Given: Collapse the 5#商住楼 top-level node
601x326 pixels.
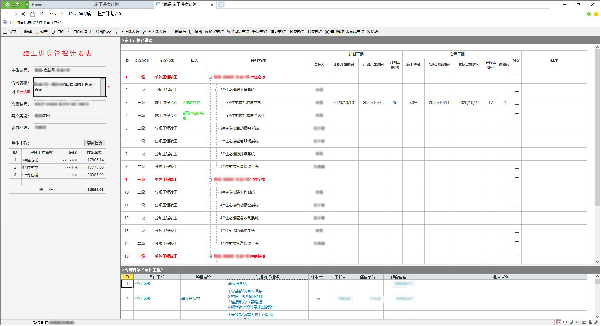Looking at the screenshot, I should coord(210,257).
